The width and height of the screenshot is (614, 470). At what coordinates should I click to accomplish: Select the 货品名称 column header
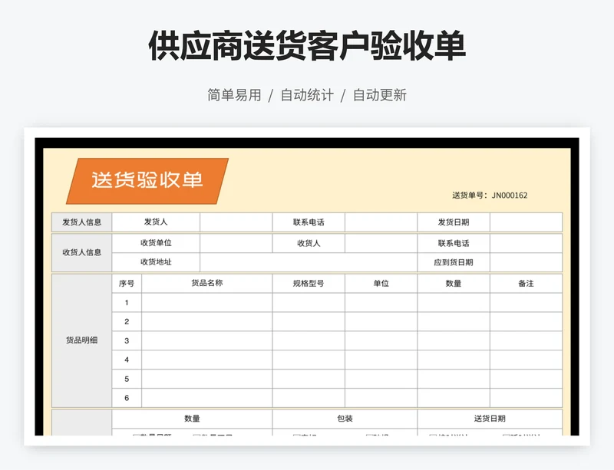[x=206, y=284]
